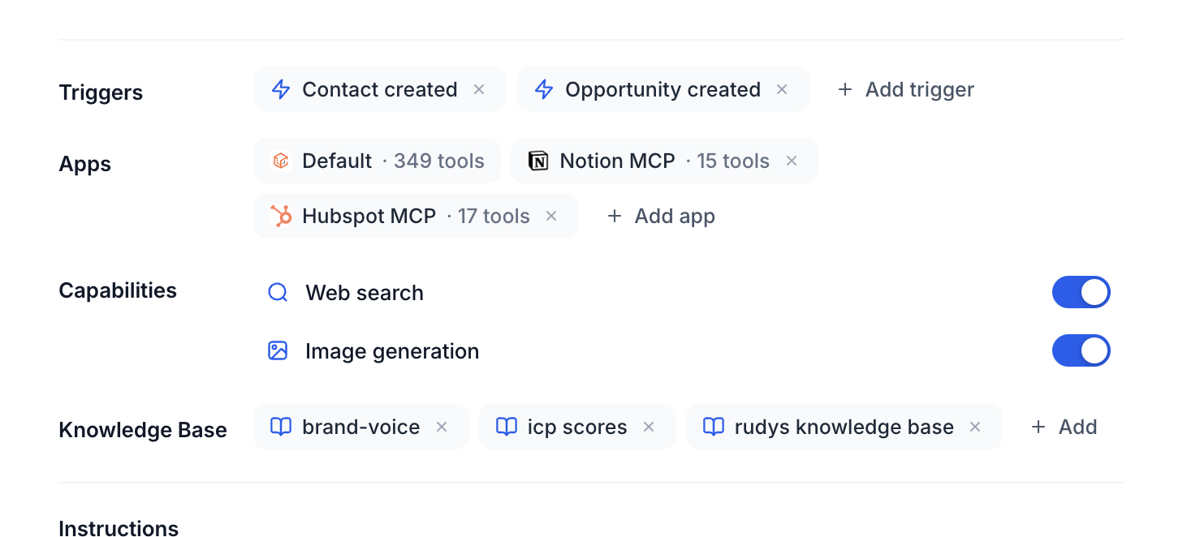Click the Image generation label
Viewport: 1200px width, 537px height.
coord(392,351)
